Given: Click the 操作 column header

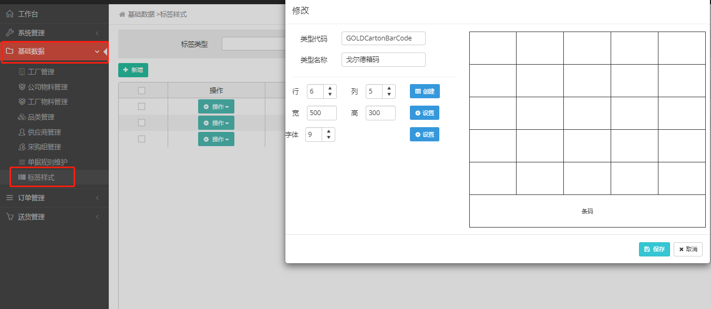Looking at the screenshot, I should tap(216, 90).
